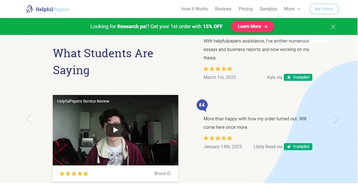Click the heading What Students Are Saying
The height and width of the screenshot is (184, 358).
pos(103,62)
